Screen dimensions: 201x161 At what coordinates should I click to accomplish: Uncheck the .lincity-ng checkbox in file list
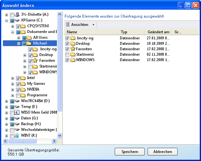pos(67,38)
